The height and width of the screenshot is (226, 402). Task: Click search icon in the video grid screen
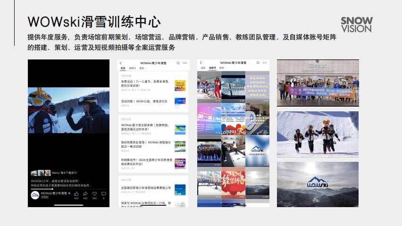point(258,63)
